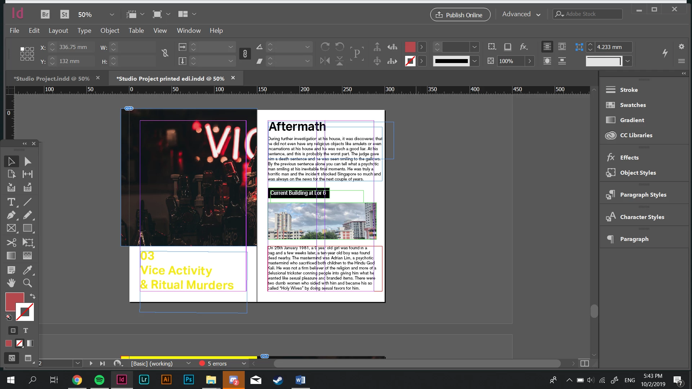The width and height of the screenshot is (692, 389).
Task: Expand the preflight errors dropdown
Action: tap(244, 363)
